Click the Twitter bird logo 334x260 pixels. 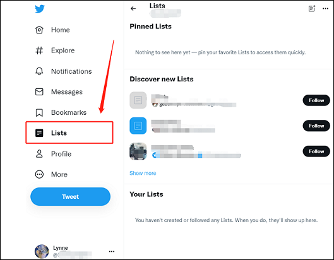pyautogui.click(x=40, y=9)
